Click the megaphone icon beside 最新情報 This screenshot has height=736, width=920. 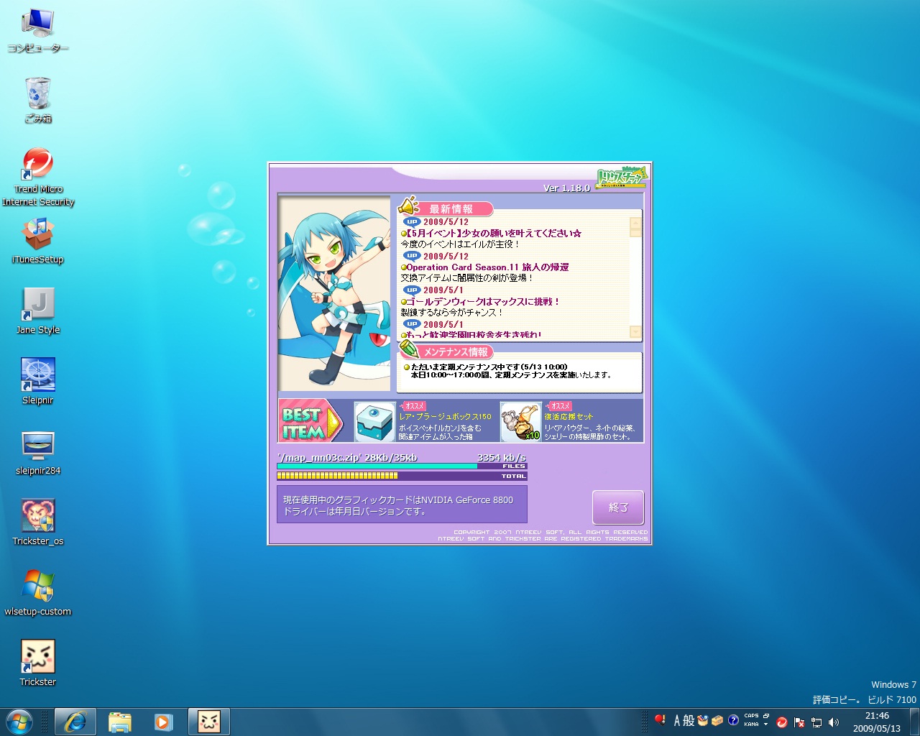[x=408, y=206]
